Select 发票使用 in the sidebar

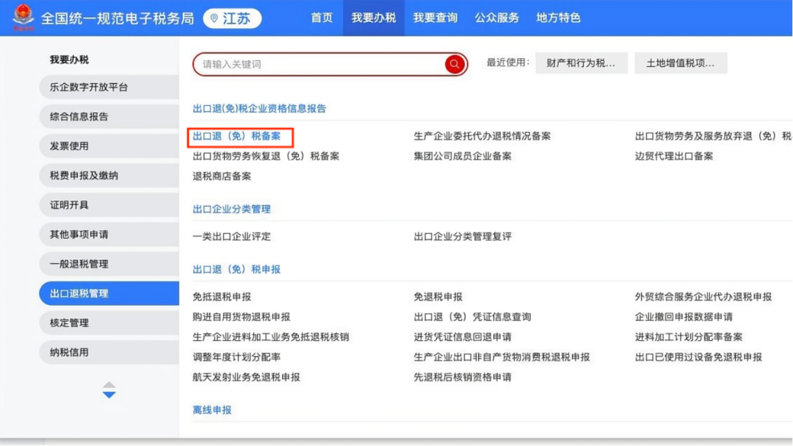click(69, 146)
